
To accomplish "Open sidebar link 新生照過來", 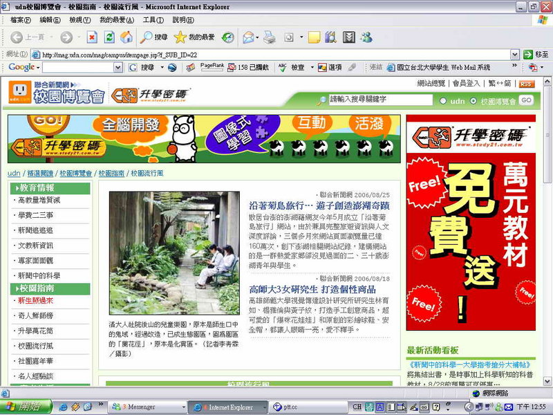I will coord(35,301).
